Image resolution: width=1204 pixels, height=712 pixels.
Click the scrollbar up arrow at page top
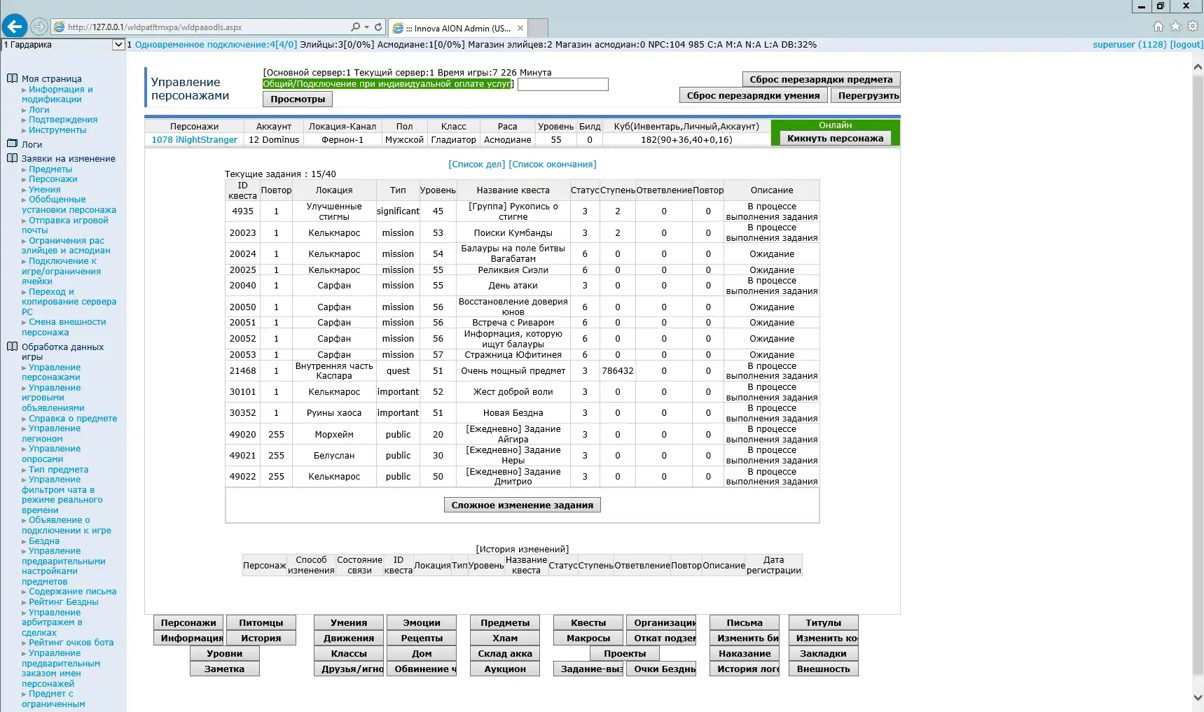tap(1198, 67)
